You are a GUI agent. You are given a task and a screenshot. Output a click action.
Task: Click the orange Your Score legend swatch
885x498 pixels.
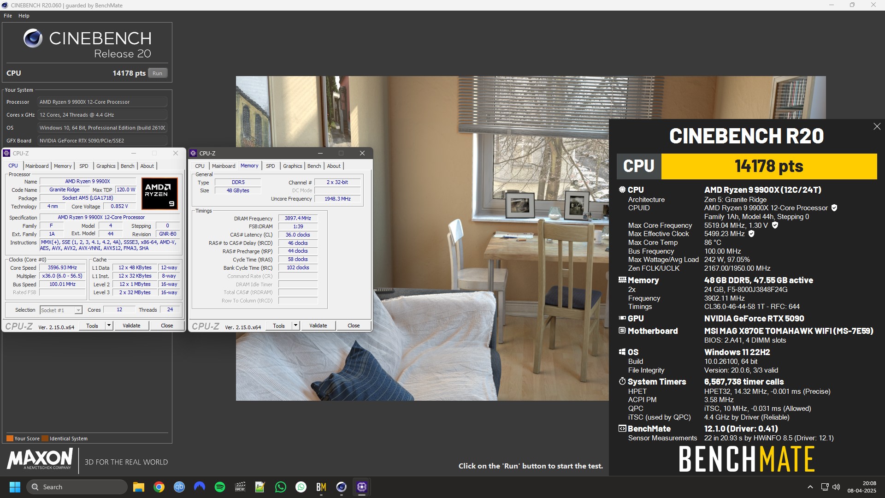point(10,439)
